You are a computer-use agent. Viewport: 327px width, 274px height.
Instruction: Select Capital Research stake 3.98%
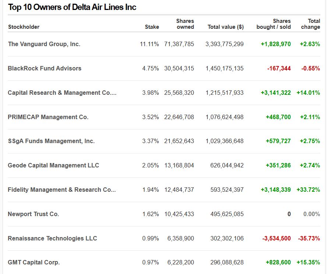coord(151,93)
